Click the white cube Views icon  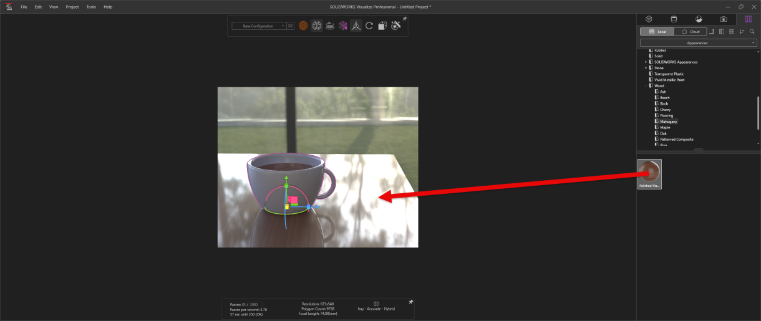point(382,26)
